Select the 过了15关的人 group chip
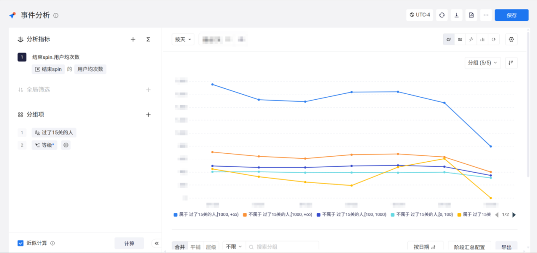 click(54, 132)
